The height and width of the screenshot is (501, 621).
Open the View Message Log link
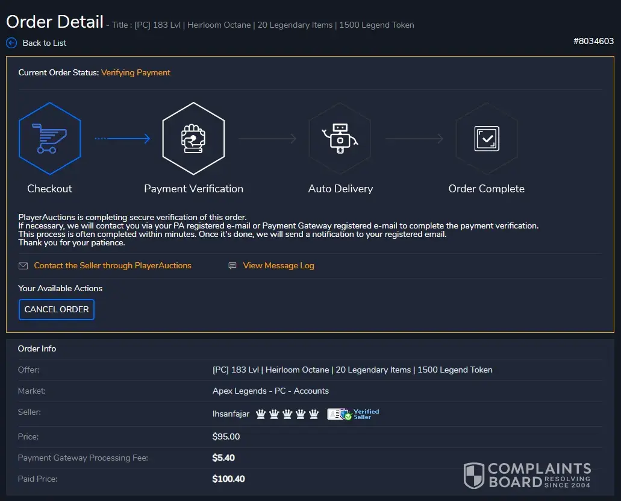click(x=278, y=265)
